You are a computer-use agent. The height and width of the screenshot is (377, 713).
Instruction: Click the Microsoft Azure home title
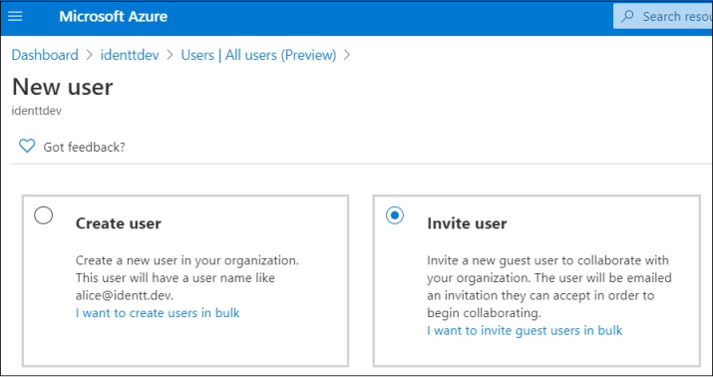(x=114, y=17)
